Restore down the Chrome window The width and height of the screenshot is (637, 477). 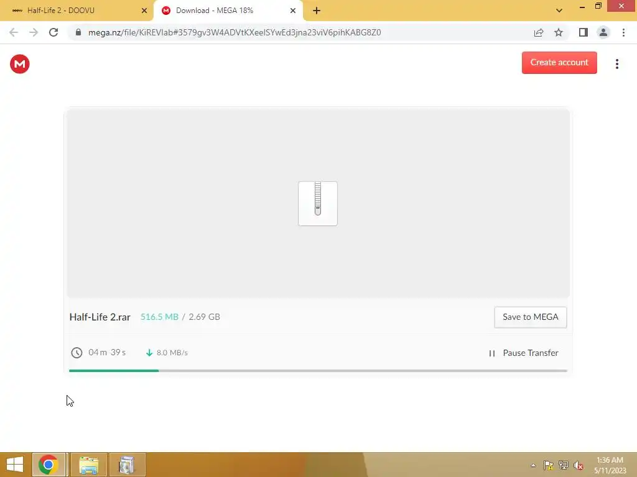(x=598, y=6)
